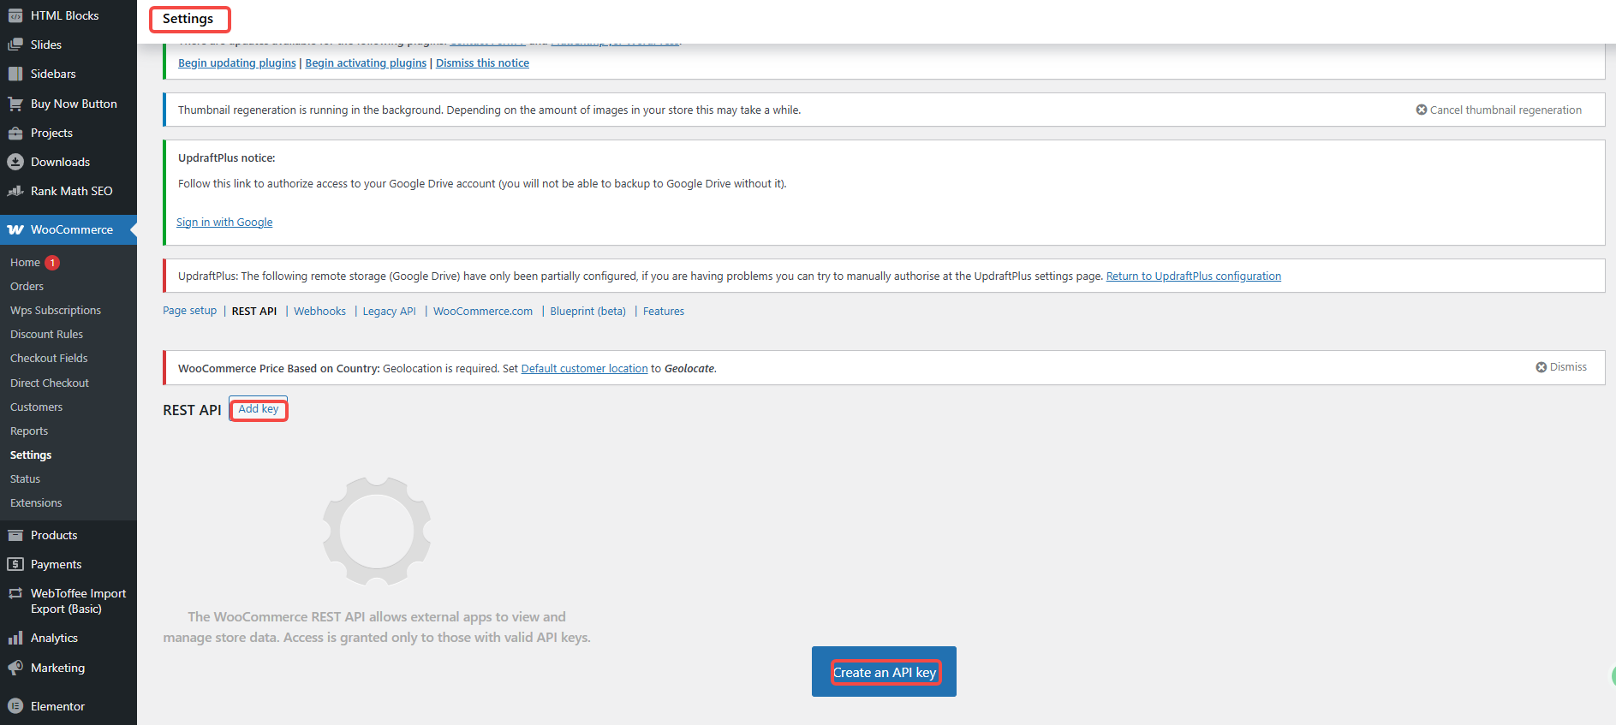Viewport: 1616px width, 725px height.
Task: Click the Sidebars menu icon
Action: tap(15, 74)
